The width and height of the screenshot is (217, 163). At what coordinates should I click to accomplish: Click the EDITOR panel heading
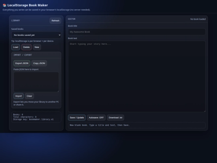[72, 19]
